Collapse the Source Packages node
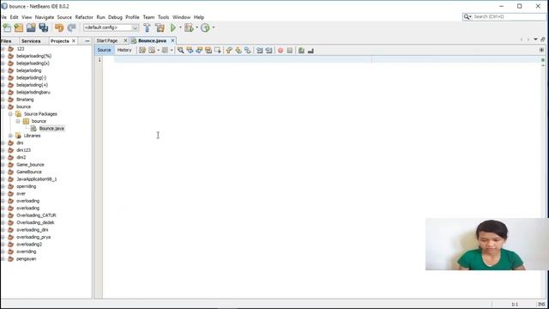Viewport: 549px width, 309px height. click(x=10, y=114)
